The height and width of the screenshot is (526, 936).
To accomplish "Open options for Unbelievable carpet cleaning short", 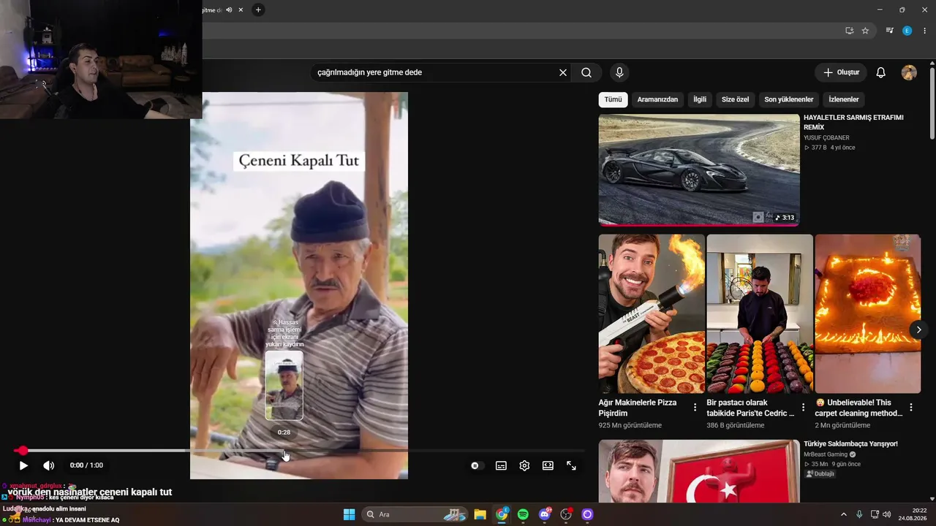I will 911,408.
